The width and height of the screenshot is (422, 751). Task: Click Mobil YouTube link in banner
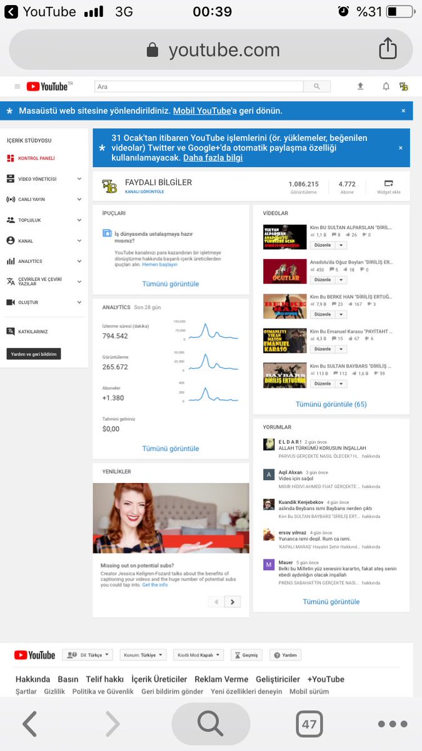click(x=202, y=111)
